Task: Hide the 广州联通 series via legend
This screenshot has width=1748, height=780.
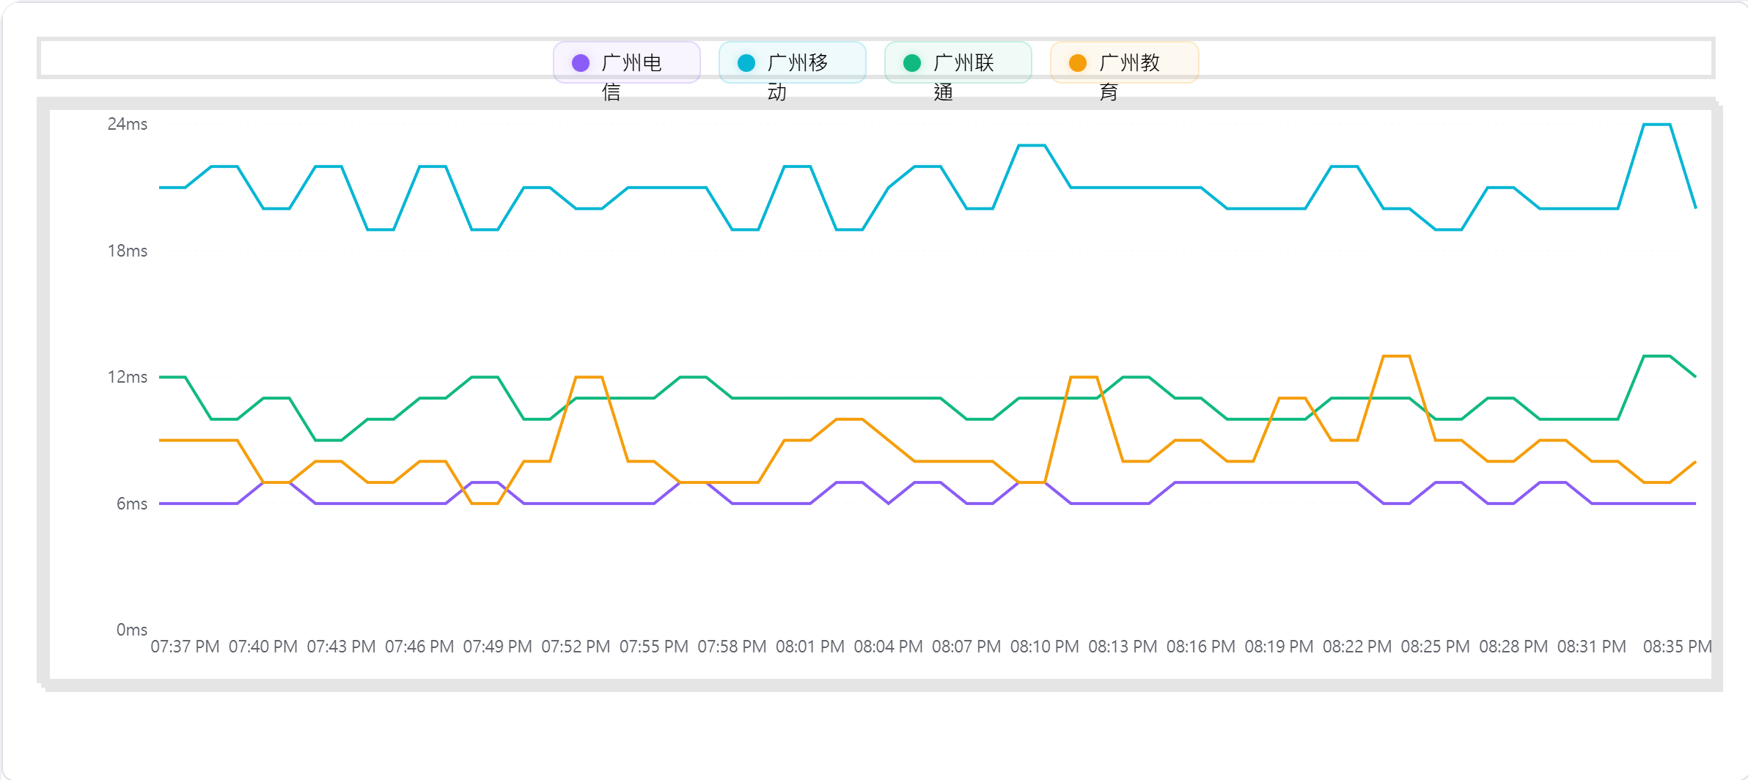Action: click(958, 63)
